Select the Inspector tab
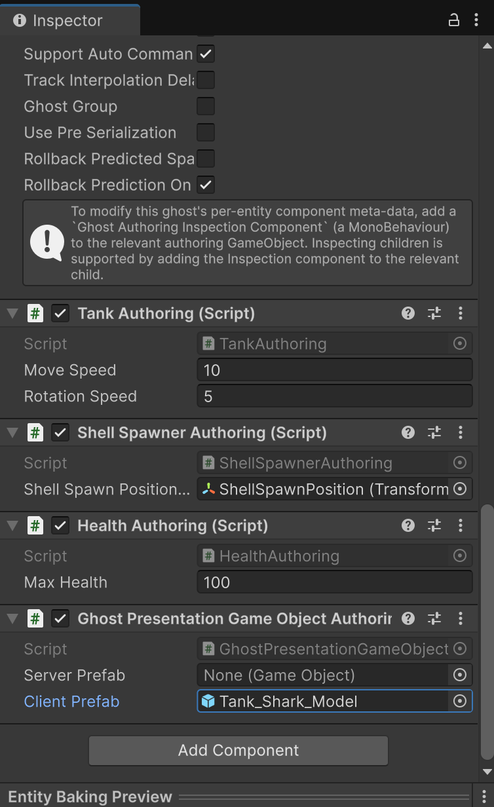Screen dimensions: 494x807 coord(68,20)
